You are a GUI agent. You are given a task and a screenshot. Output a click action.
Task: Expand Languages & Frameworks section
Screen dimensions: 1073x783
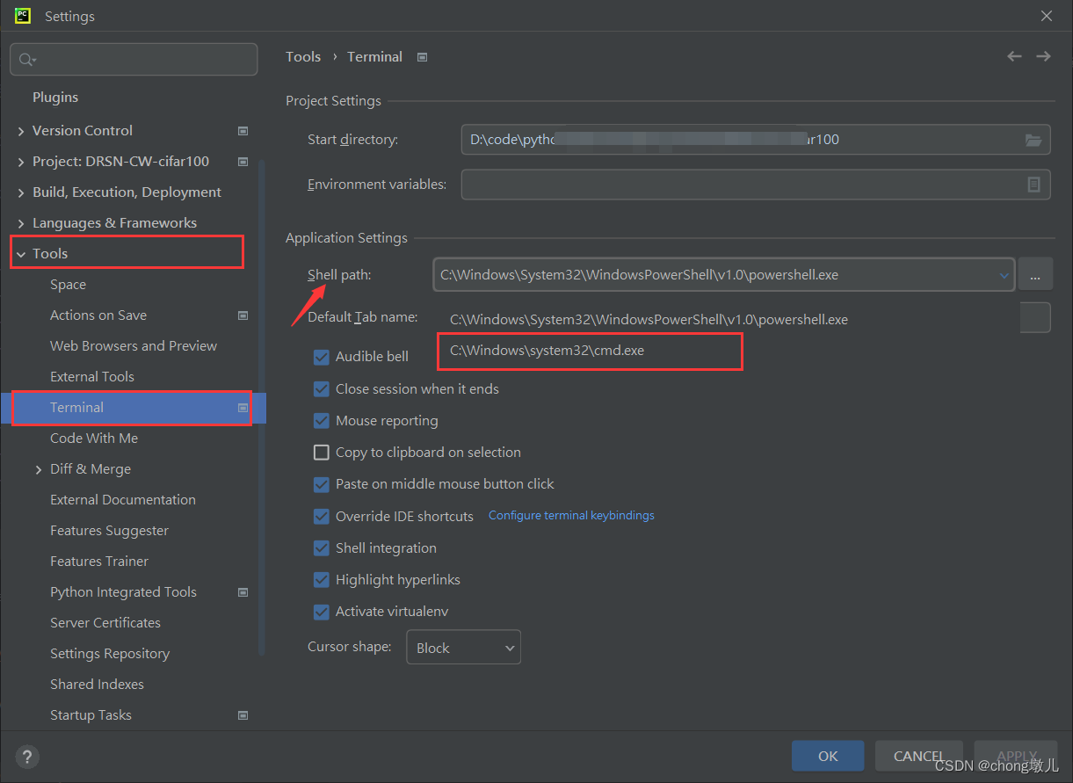21,223
